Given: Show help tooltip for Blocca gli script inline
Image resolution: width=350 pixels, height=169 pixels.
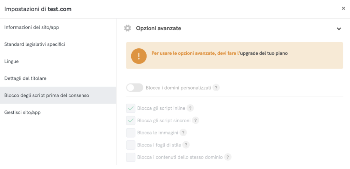Looking at the screenshot, I should coord(190,108).
